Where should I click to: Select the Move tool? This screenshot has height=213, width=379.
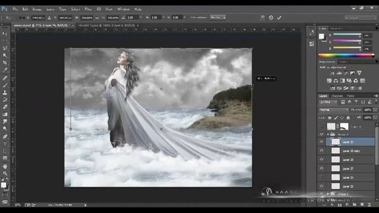[x=5, y=34]
